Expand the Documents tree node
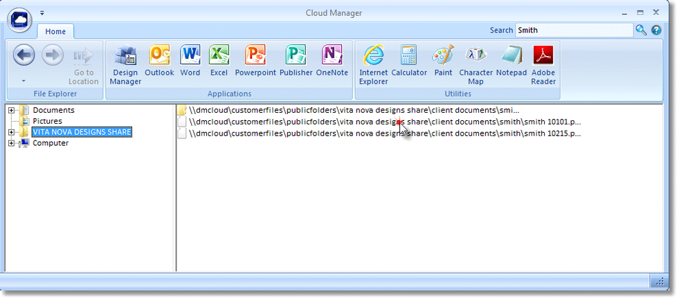Viewport: 679px width, 300px height. (11, 110)
